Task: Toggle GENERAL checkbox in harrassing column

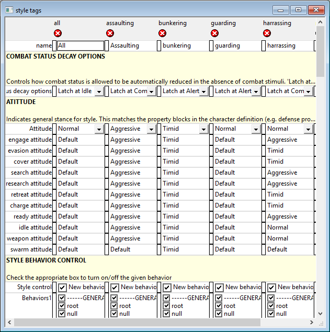Action: [x=271, y=298]
